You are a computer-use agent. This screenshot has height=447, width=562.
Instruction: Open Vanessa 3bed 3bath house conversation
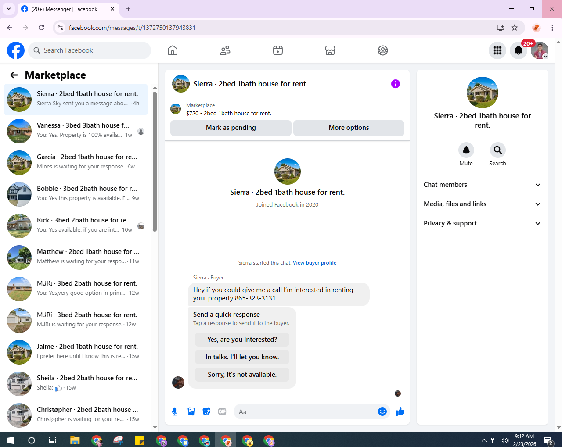pos(76,131)
